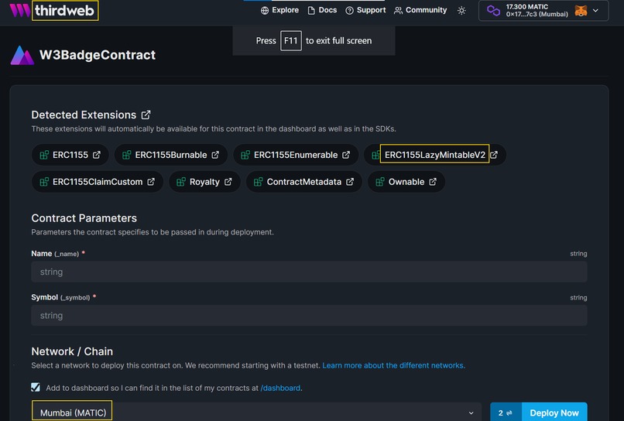Screen dimensions: 624x421
Task: Open Detected Extensions external link icon
Action: 146,115
